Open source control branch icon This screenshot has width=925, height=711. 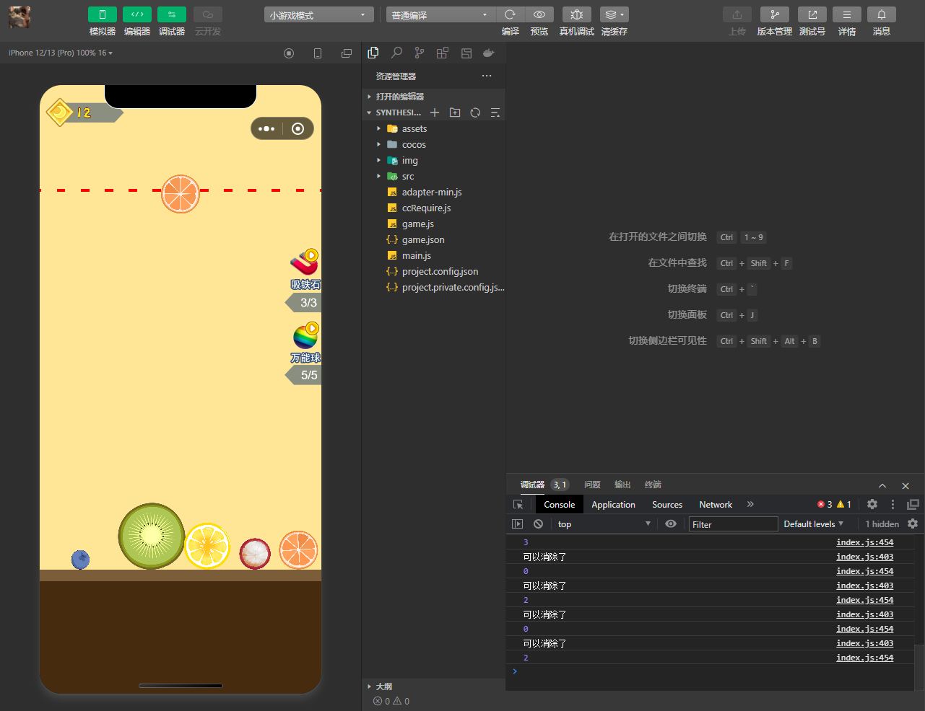(x=420, y=53)
